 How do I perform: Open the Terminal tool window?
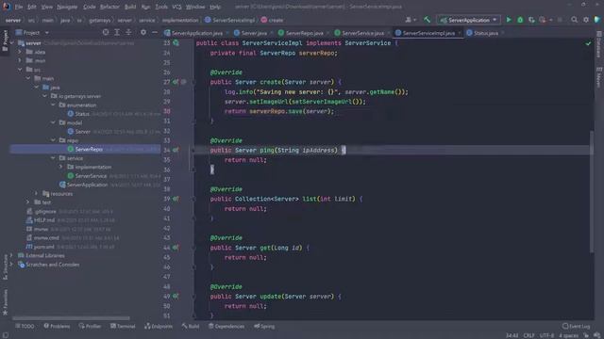[x=123, y=327]
